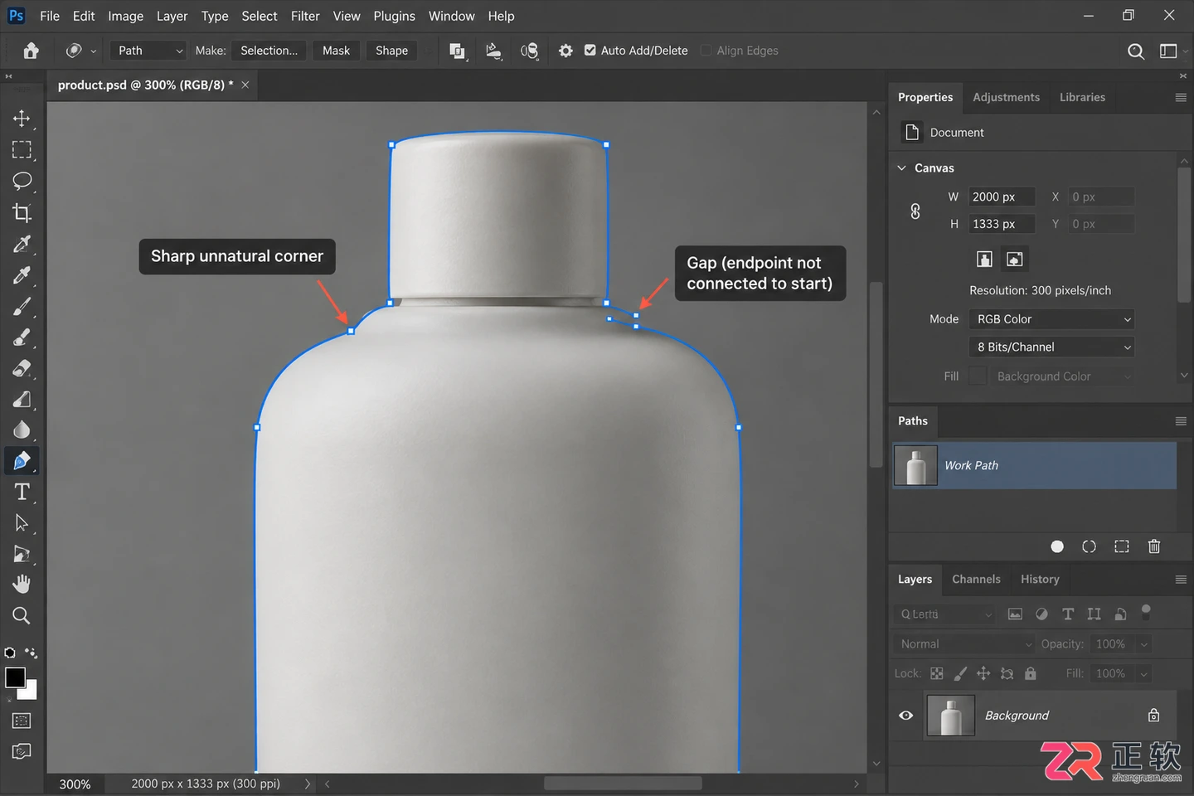Uncheck Auto Add/Delete checkbox
The height and width of the screenshot is (796, 1194).
tap(590, 51)
